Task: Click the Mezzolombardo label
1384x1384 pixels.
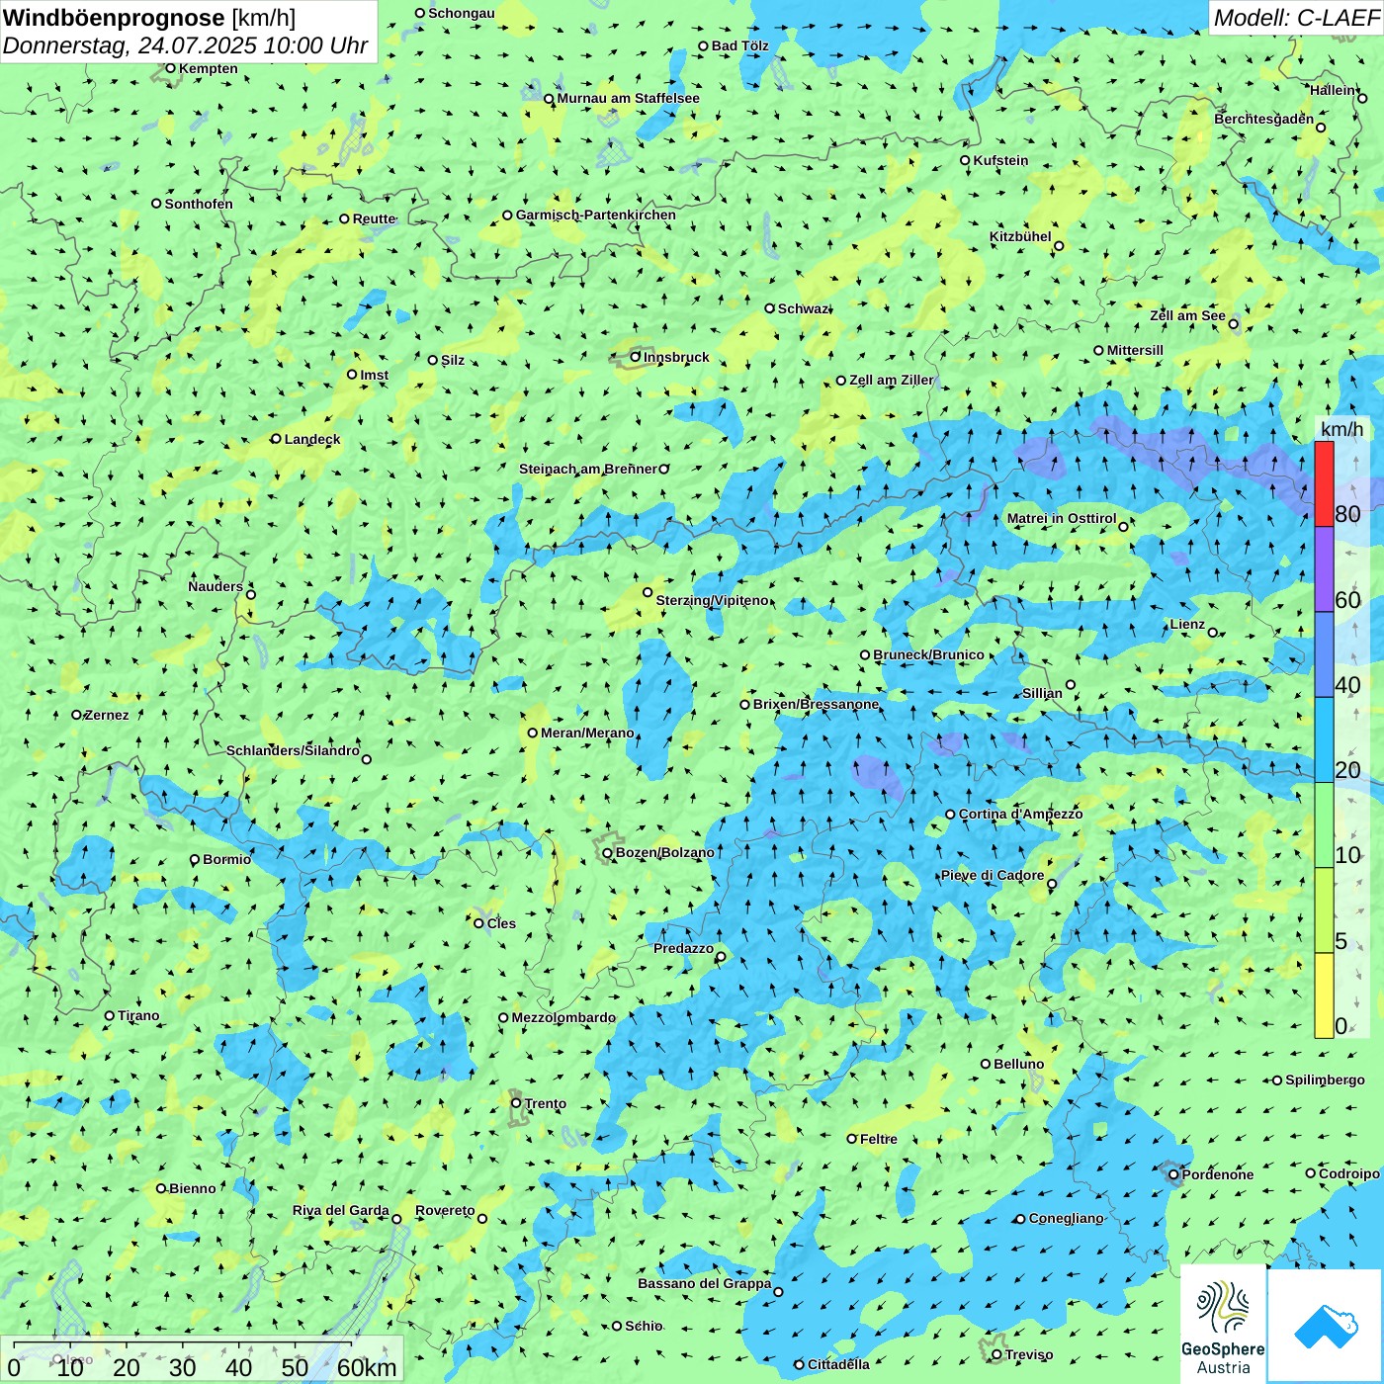Action: (563, 1017)
